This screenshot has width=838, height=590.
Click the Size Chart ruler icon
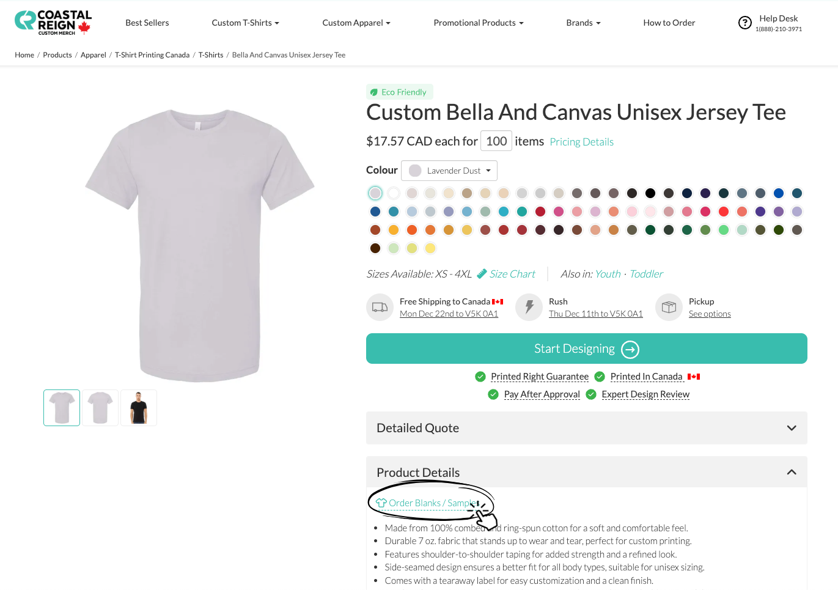tap(482, 274)
